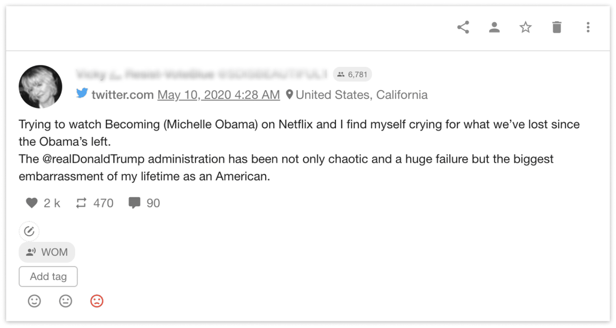Open the May 10, 2020 4:28 AM link
This screenshot has height=328, width=616.
point(218,95)
